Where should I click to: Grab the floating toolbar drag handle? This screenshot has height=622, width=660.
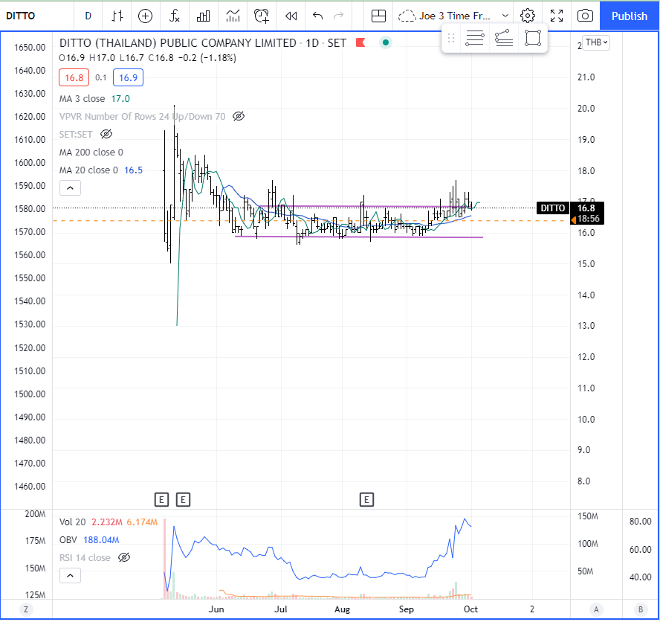pyautogui.click(x=451, y=39)
